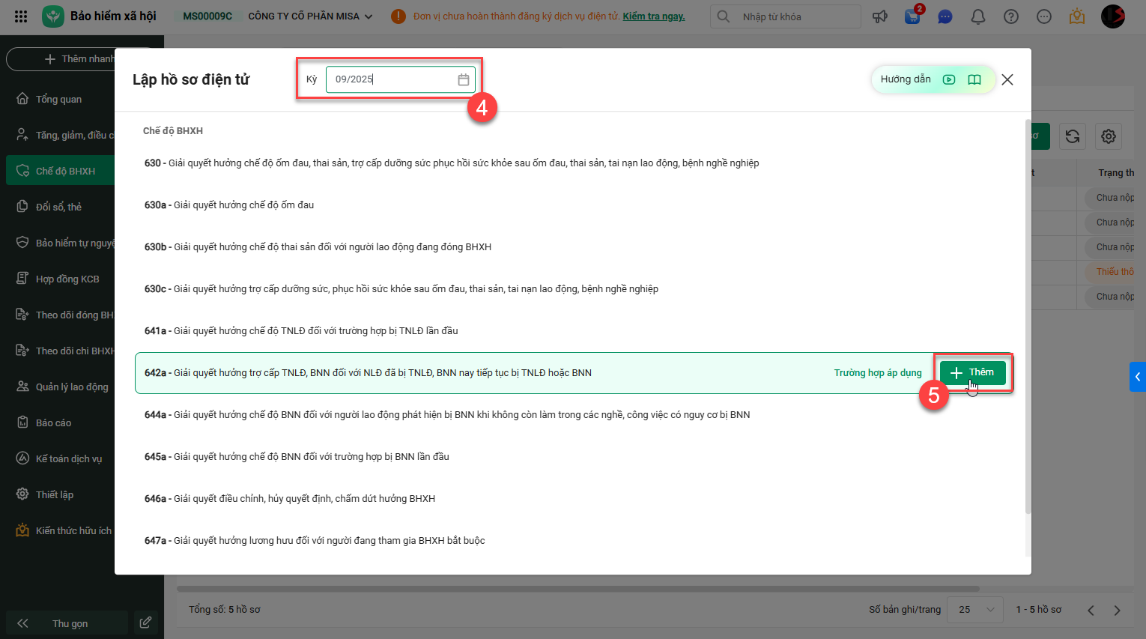Image resolution: width=1146 pixels, height=639 pixels.
Task: Follow the Kiểm tra ngay link
Action: (654, 16)
